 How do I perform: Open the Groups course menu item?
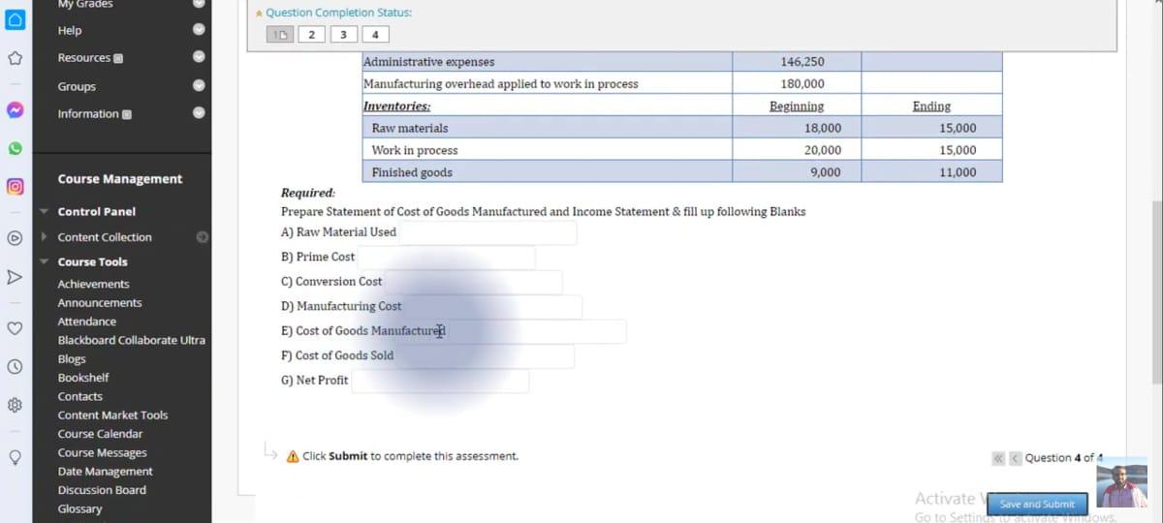pos(77,86)
